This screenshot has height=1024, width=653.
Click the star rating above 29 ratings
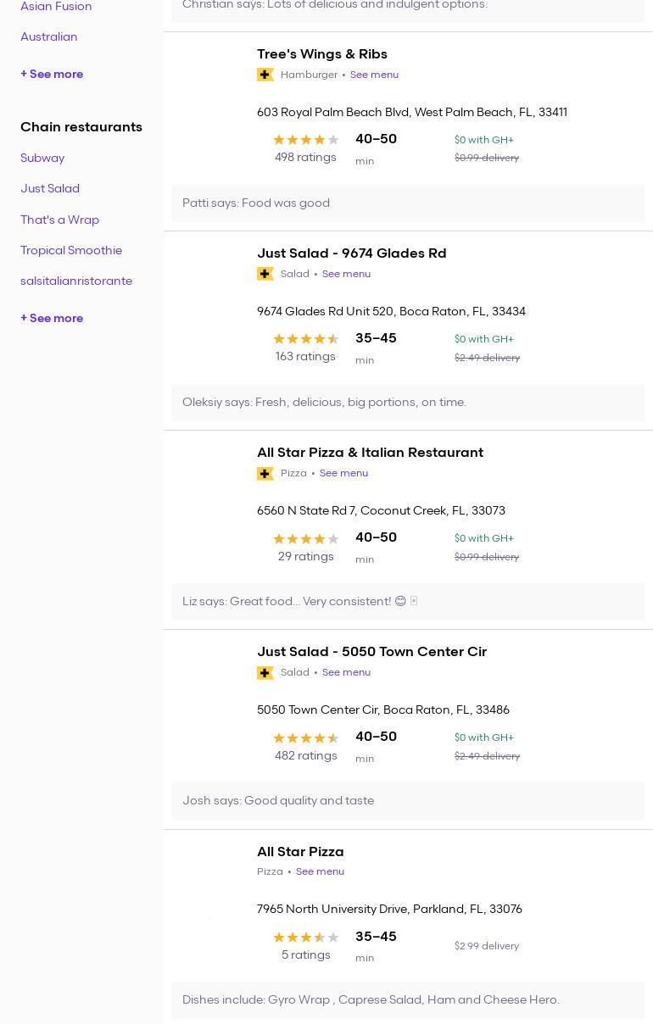coord(305,538)
